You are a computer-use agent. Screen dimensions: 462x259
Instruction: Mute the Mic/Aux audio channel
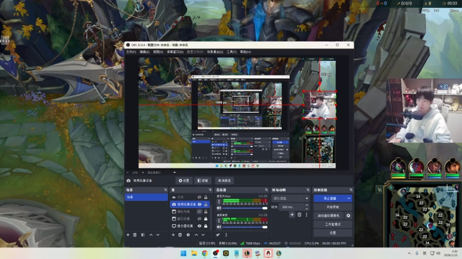click(219, 208)
